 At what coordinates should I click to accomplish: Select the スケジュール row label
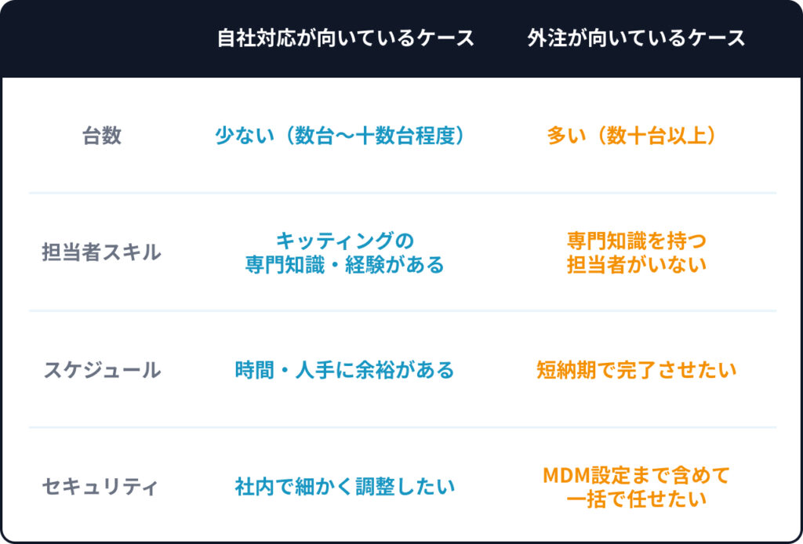pos(102,370)
